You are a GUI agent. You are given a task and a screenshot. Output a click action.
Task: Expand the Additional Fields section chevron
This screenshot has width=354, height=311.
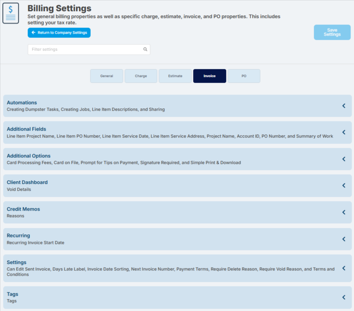coord(344,132)
